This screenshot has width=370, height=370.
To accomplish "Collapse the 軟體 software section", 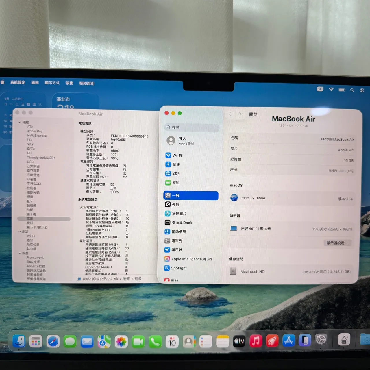I will pos(20,253).
